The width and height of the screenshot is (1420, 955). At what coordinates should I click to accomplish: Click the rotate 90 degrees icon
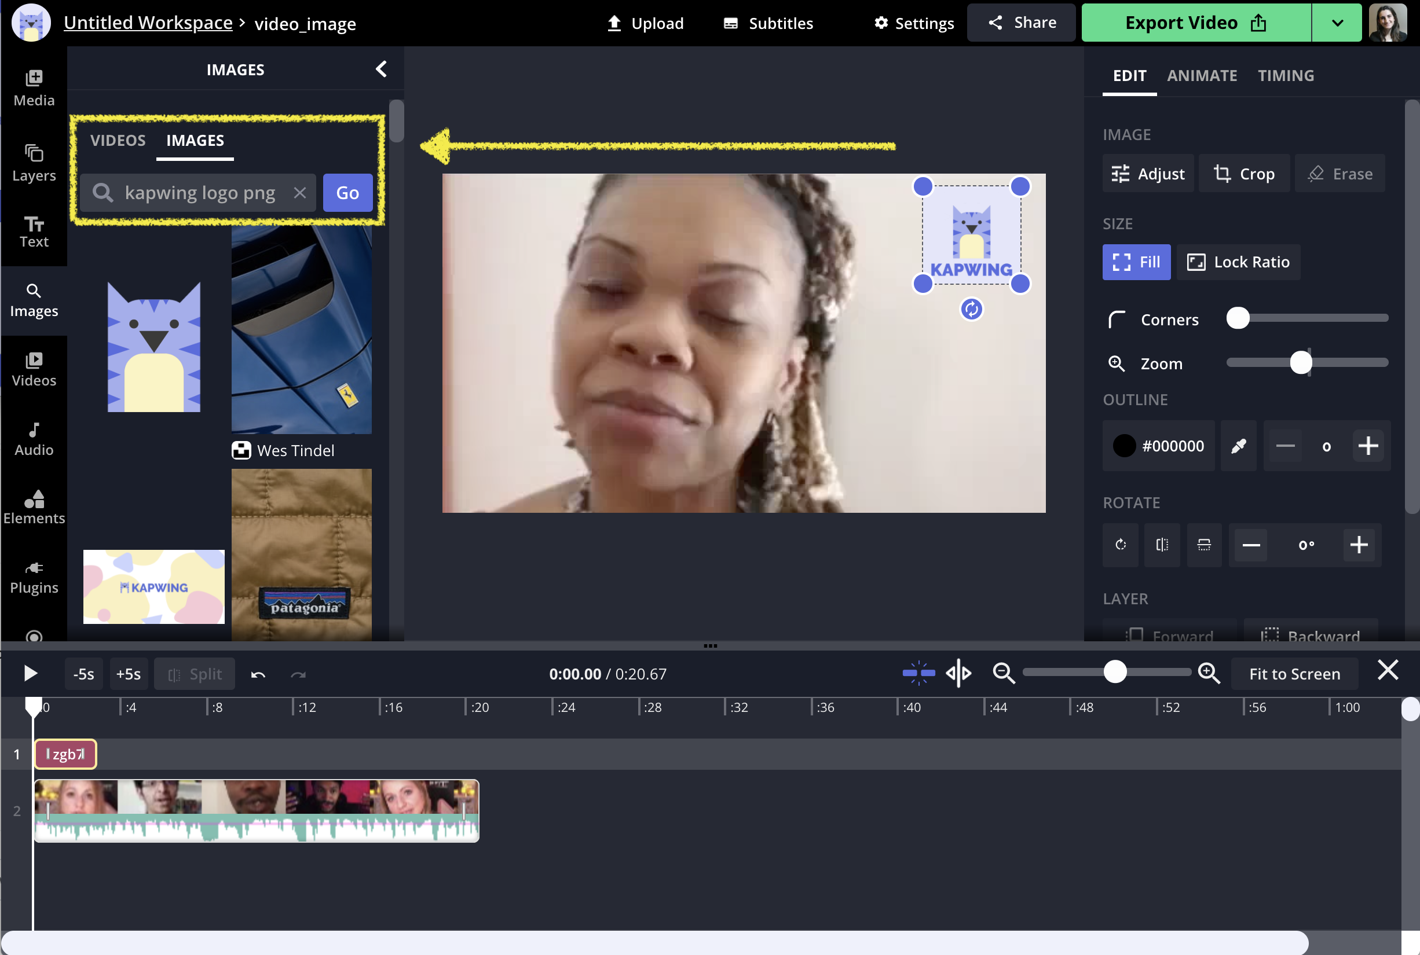1120,545
